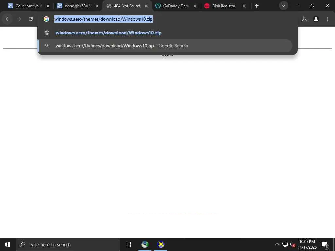Click the Google icon in address bar
This screenshot has height=251, width=335.
pos(46,19)
